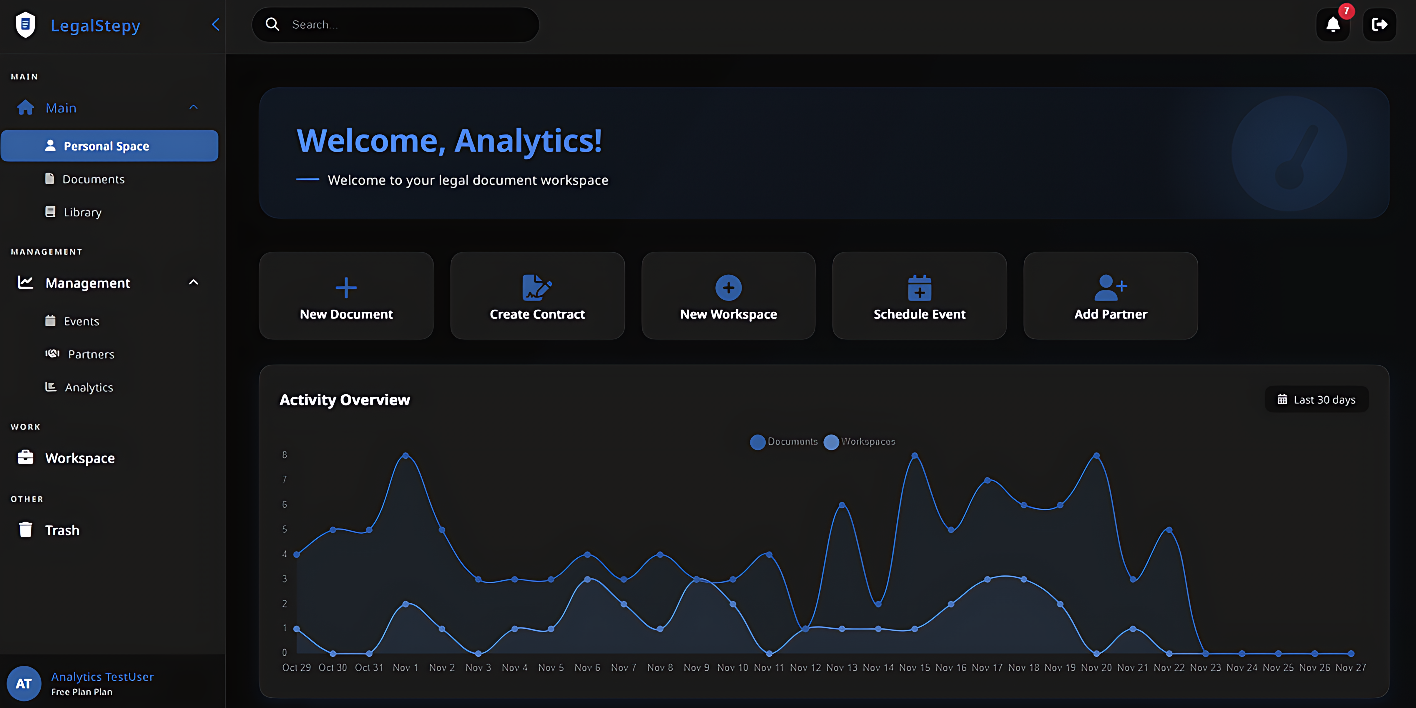Open the Last 30 days date range selector

tap(1316, 399)
